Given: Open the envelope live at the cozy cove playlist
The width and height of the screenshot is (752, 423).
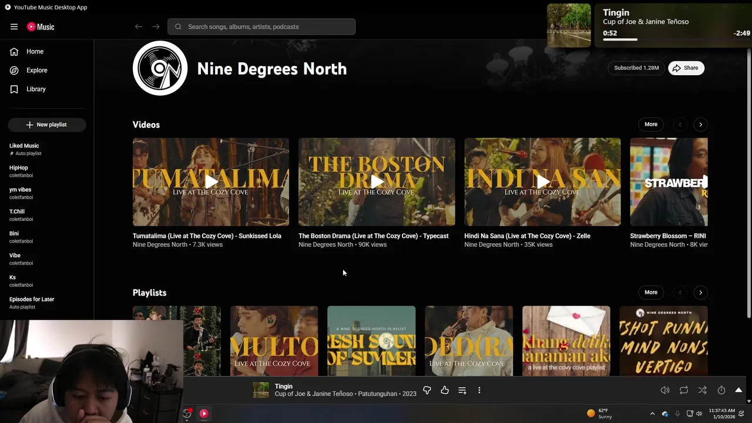Looking at the screenshot, I should [566, 341].
